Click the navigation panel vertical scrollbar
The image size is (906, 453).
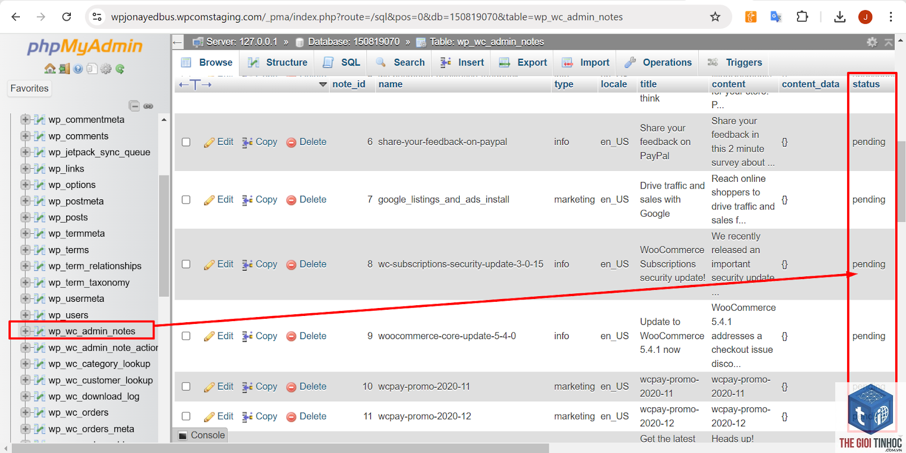pos(164,236)
